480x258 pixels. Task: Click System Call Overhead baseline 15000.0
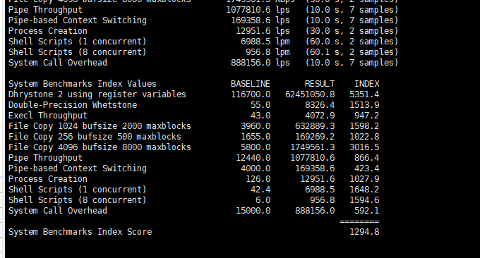(x=253, y=211)
